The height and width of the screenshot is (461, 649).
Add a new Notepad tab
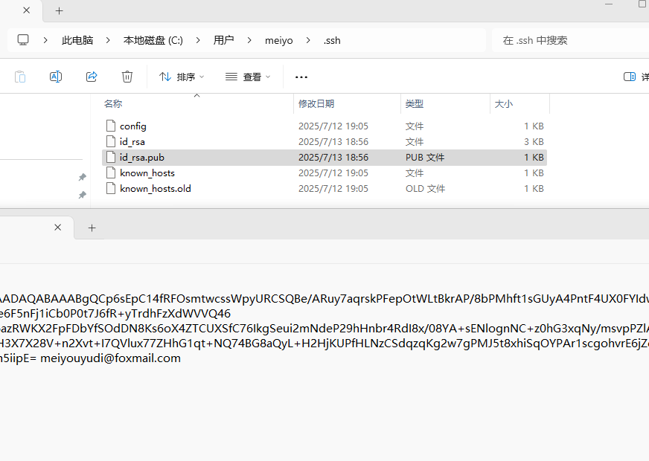(x=92, y=228)
